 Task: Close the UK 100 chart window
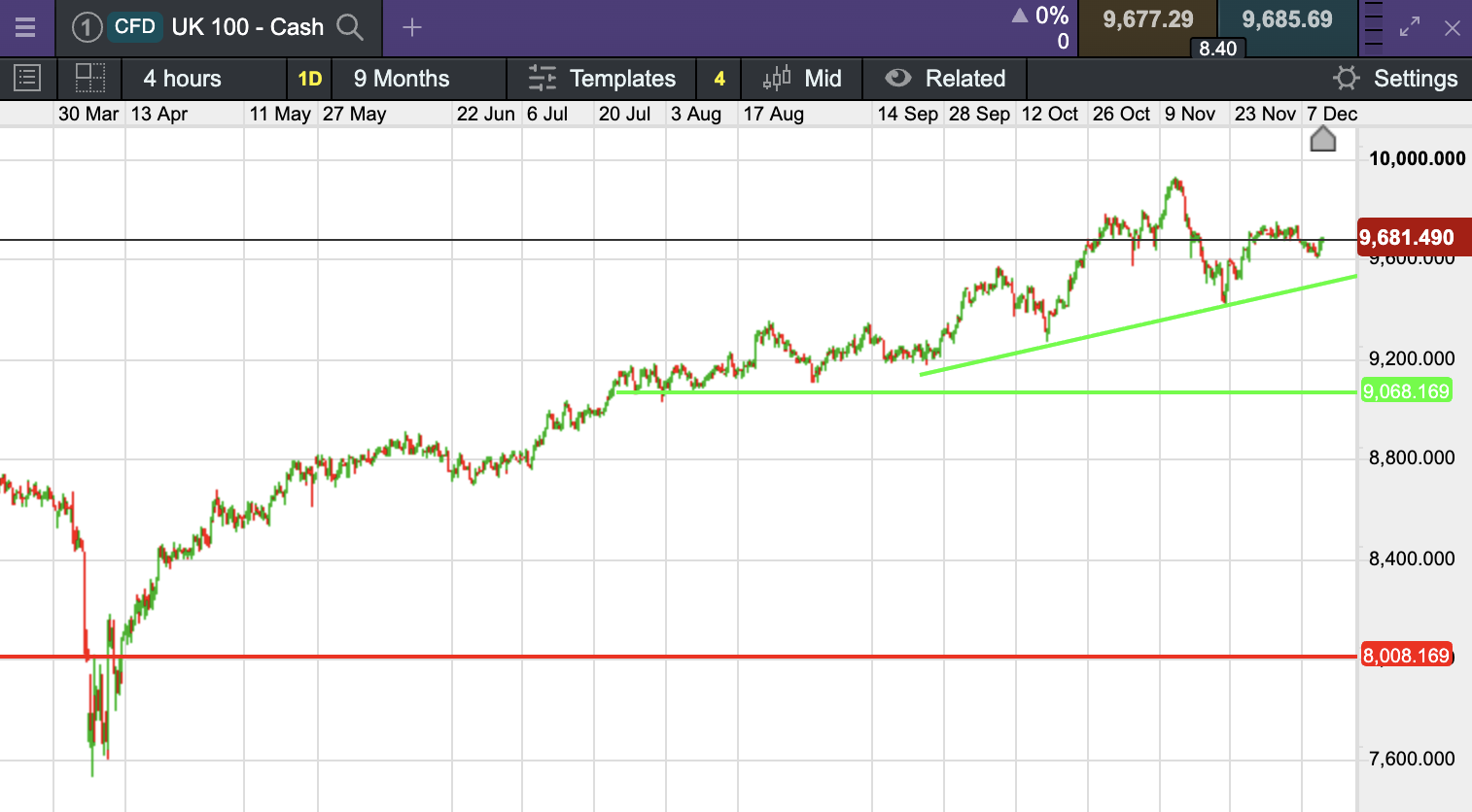[1453, 28]
